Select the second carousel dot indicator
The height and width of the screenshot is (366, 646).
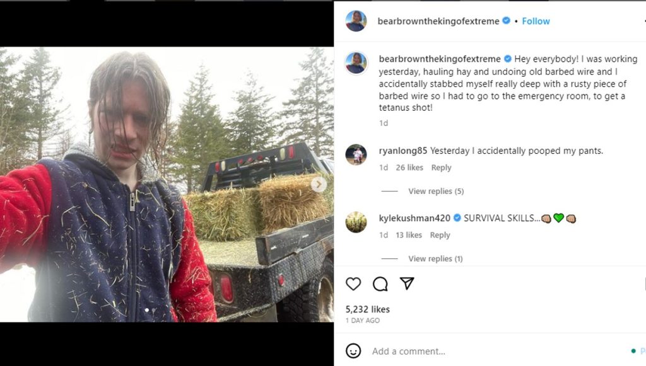coord(153,310)
